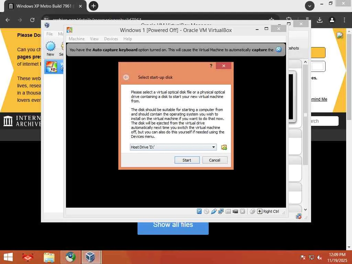Expand the Host Drive 'D:' dropdown
Screen dimensions: 352x264
point(213,147)
